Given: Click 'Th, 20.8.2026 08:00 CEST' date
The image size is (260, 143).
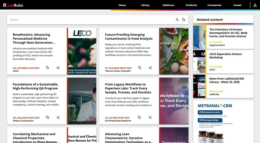Looking at the screenshot, I should (118, 68).
